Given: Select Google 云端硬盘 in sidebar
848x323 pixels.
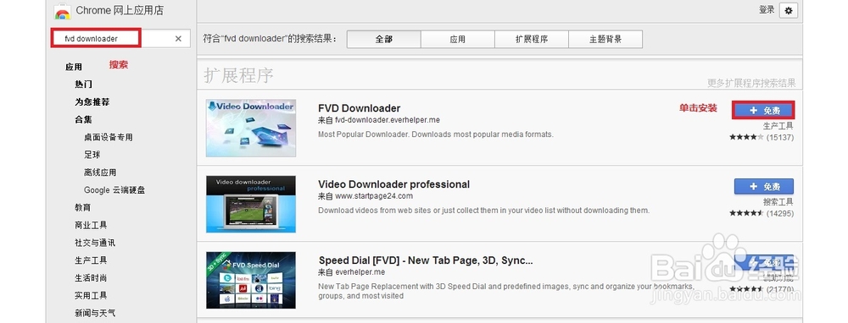Looking at the screenshot, I should coord(114,190).
